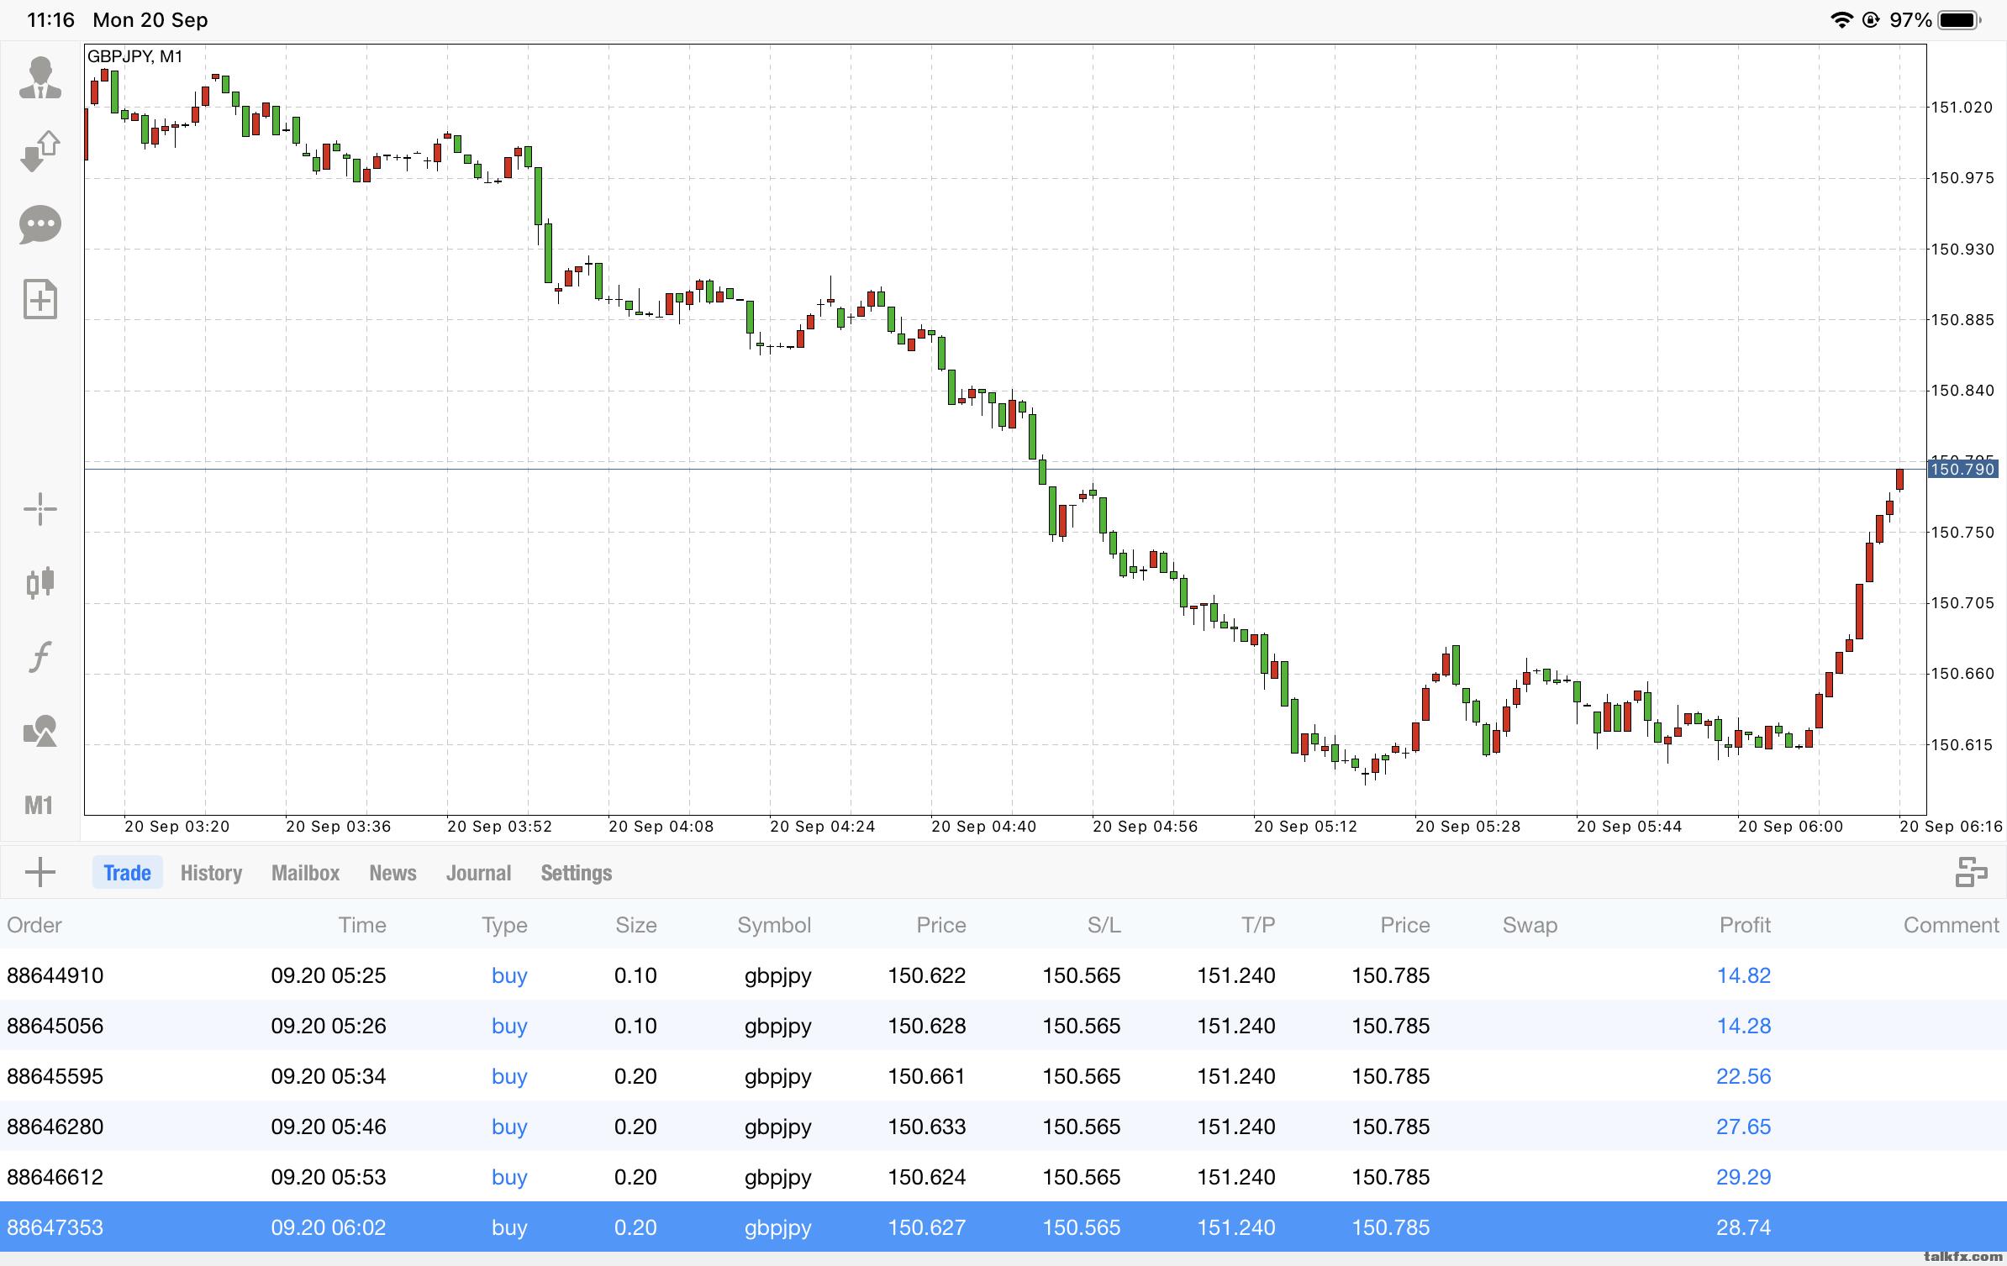Click open price 150.661
The width and height of the screenshot is (2007, 1266).
click(927, 1076)
